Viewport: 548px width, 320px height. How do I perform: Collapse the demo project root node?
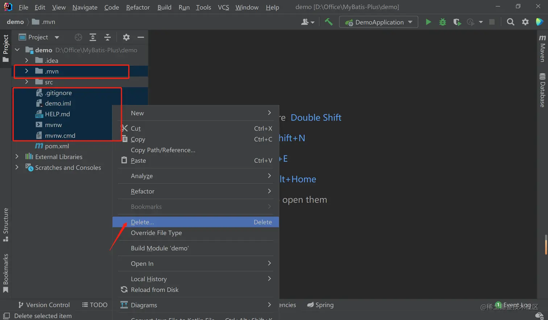[17, 50]
